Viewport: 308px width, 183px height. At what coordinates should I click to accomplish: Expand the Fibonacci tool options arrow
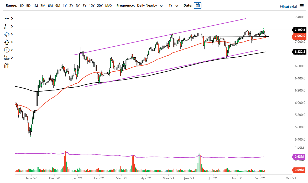[12, 26]
